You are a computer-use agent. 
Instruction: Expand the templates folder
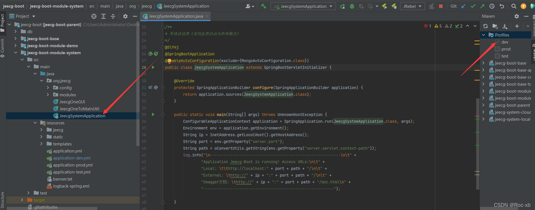[41, 144]
